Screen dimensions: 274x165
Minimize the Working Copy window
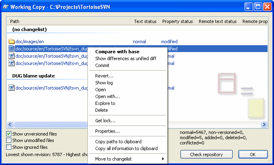249,7
